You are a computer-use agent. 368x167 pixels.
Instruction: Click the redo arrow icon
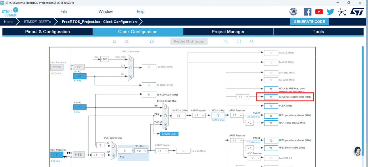[x=127, y=41]
